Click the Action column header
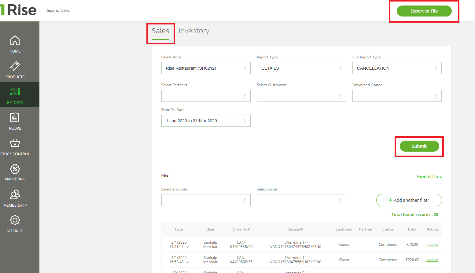Image resolution: width=475 pixels, height=273 pixels. (432, 229)
